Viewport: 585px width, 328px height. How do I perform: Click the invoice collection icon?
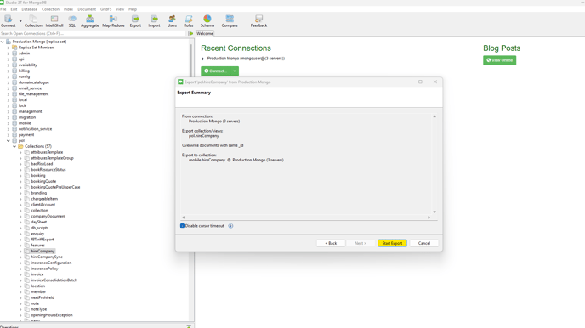coord(27,274)
